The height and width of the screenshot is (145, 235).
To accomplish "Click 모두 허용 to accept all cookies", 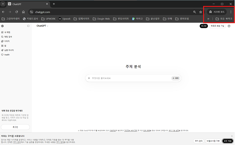I will [228, 141].
